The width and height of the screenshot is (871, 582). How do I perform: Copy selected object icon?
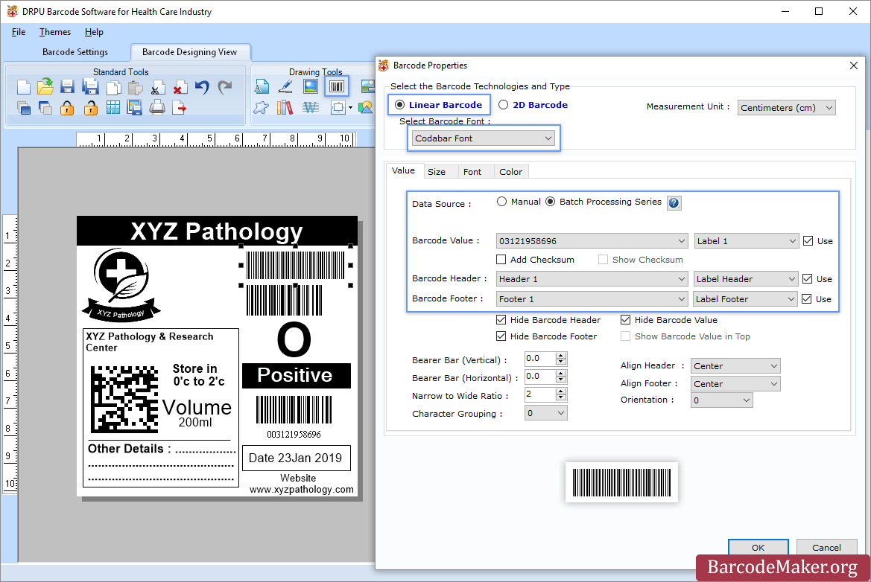click(x=113, y=88)
